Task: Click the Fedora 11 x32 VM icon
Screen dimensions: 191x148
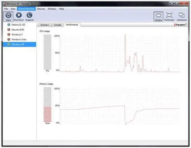Action: pos(9,25)
